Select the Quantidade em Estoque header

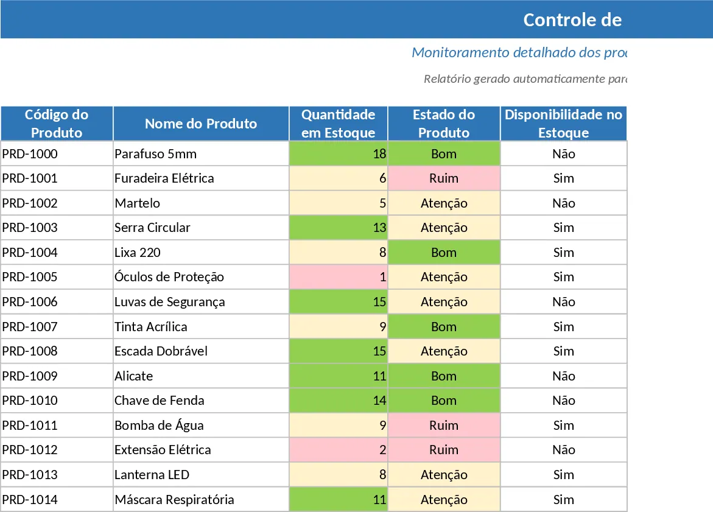point(339,124)
